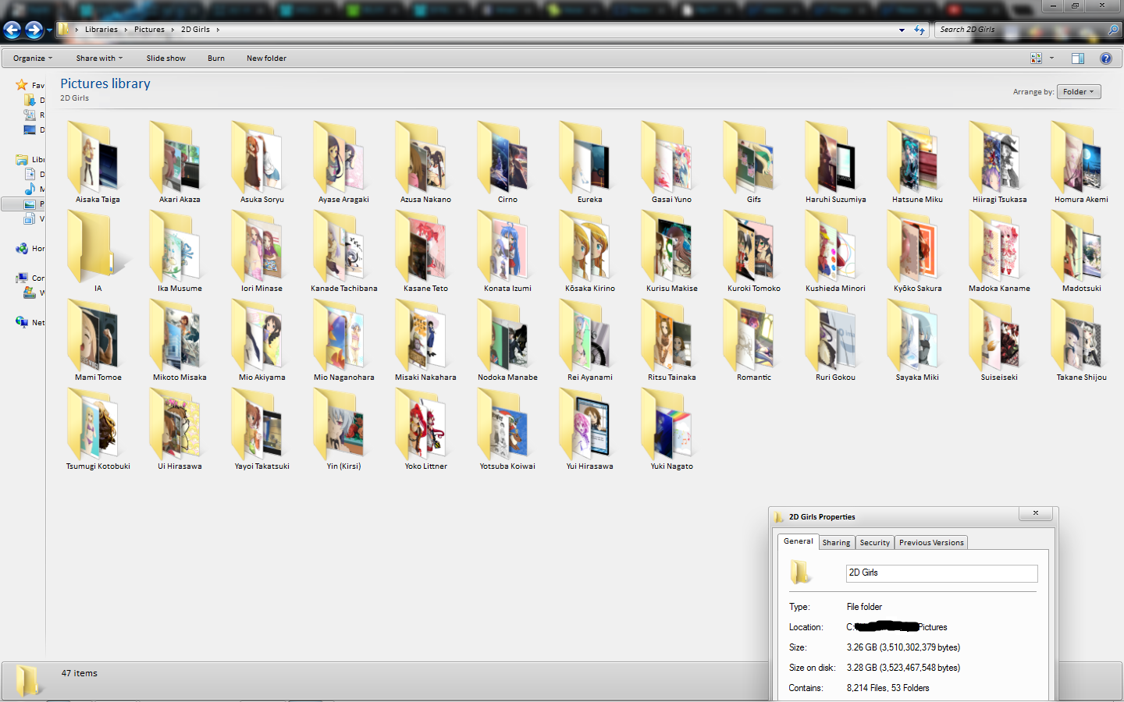Open the Hatsune Miku folder
The width and height of the screenshot is (1124, 702).
pos(917,162)
